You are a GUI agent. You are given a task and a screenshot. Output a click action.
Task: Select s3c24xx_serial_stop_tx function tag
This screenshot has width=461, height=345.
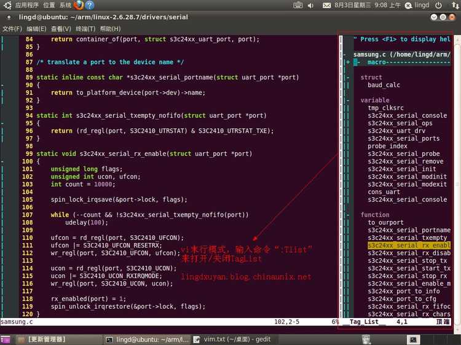pyautogui.click(x=407, y=261)
